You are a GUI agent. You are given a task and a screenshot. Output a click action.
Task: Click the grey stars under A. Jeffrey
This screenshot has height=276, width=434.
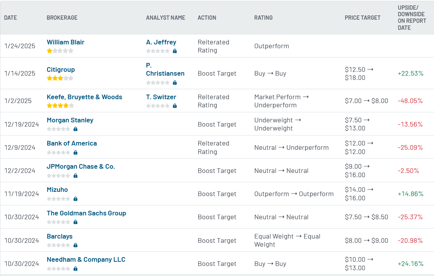[x=158, y=51]
